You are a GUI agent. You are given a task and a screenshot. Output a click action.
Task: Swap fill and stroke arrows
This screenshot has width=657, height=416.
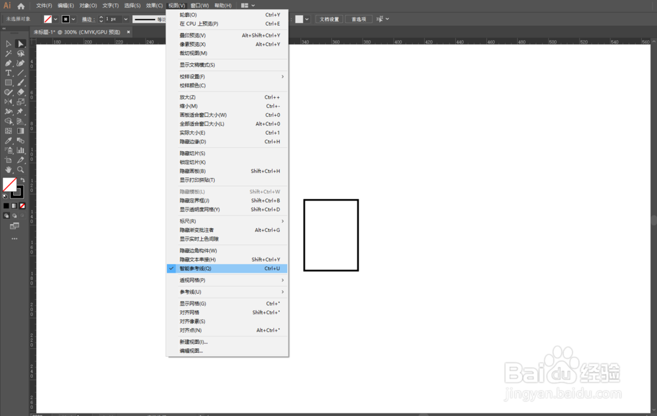click(22, 180)
